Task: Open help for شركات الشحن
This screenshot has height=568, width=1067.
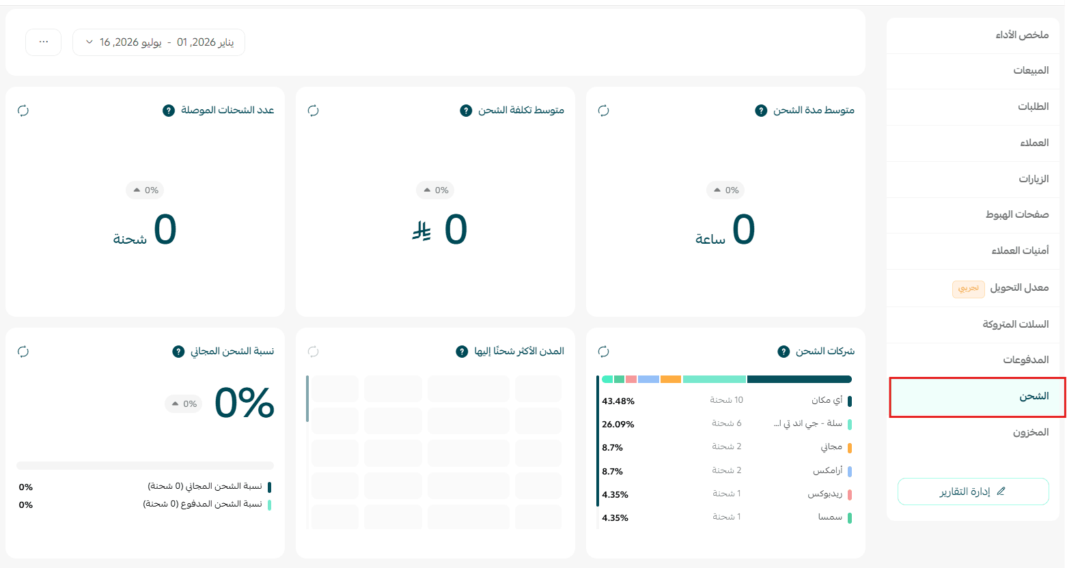Action: pos(784,352)
